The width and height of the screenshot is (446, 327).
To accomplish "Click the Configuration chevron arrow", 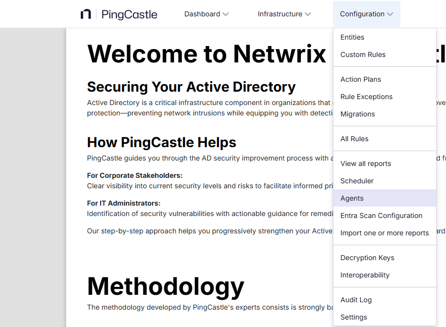I will coord(390,14).
